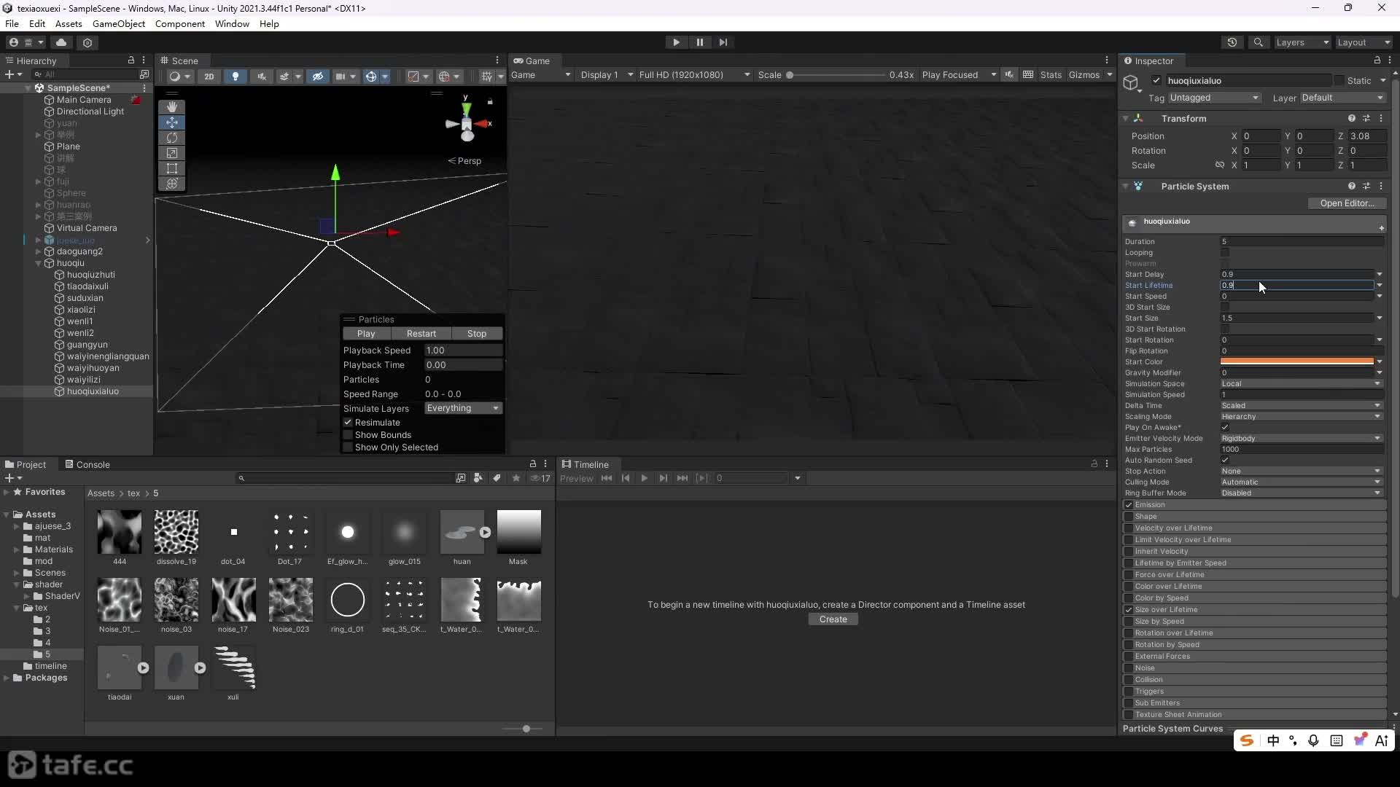
Task: Select the Rect tool in Scene view
Action: coord(172,168)
